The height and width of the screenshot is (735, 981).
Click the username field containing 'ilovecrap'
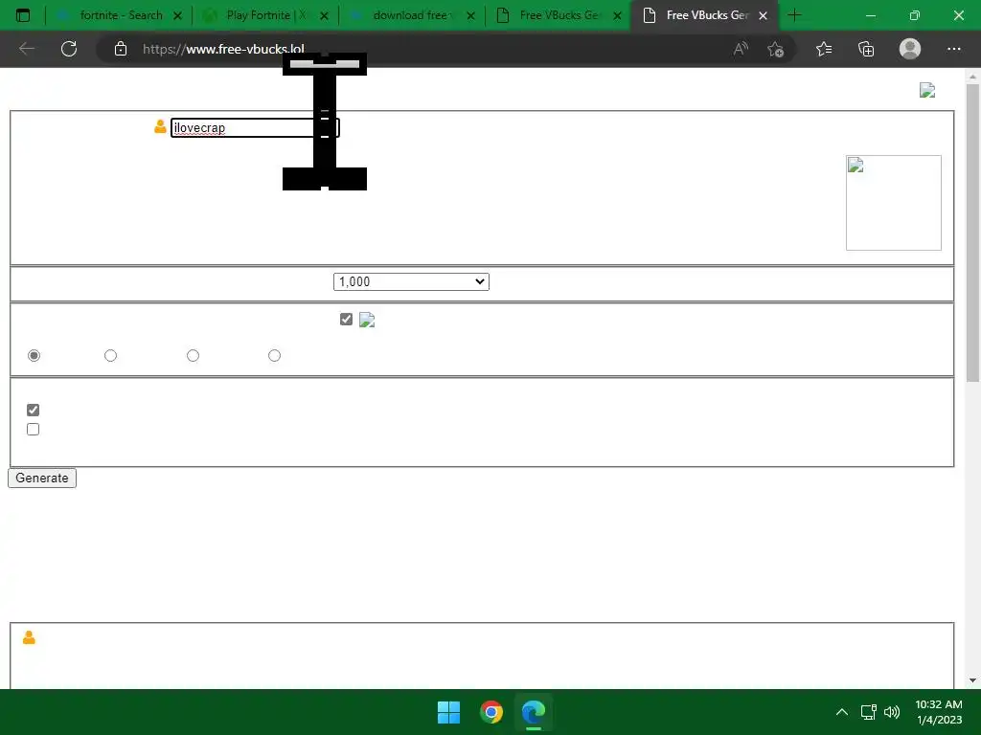coord(255,127)
